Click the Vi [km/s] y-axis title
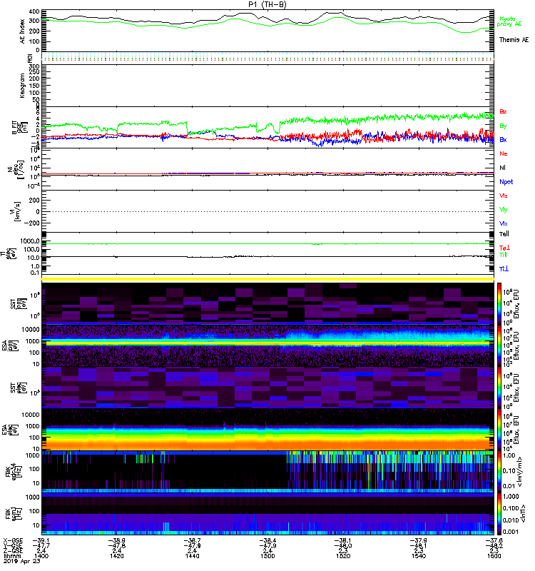The height and width of the screenshot is (571, 535). point(16,211)
